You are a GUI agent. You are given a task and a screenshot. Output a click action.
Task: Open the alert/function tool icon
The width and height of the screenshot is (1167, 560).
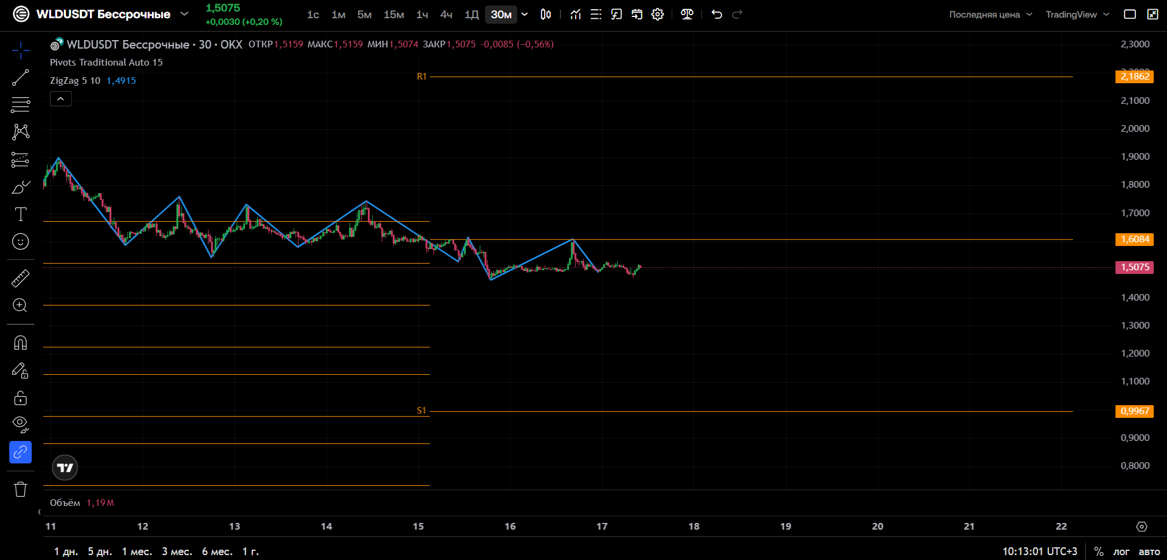point(616,15)
